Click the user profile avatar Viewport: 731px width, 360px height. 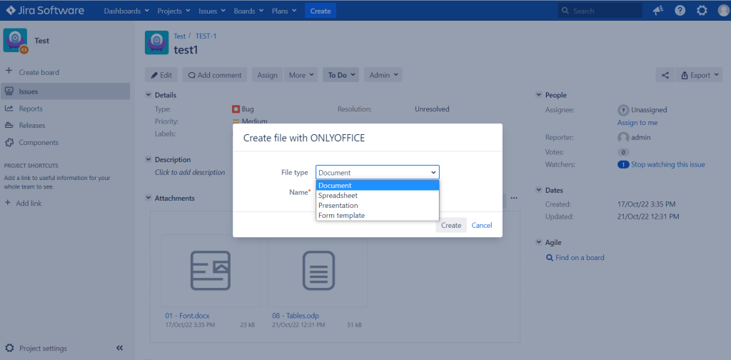[724, 11]
